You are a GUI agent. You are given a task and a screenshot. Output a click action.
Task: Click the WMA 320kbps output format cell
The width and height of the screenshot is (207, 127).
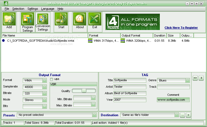point(138,41)
